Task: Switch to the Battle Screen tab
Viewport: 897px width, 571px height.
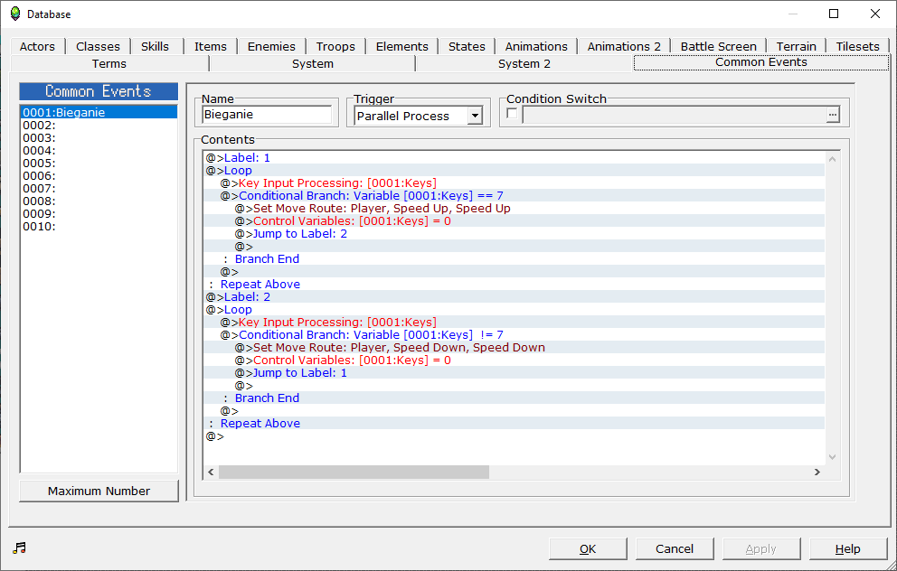Action: point(719,46)
